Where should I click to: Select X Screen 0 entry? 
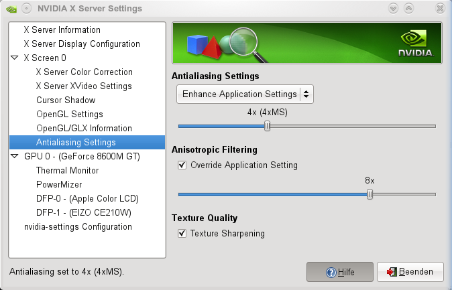point(45,58)
